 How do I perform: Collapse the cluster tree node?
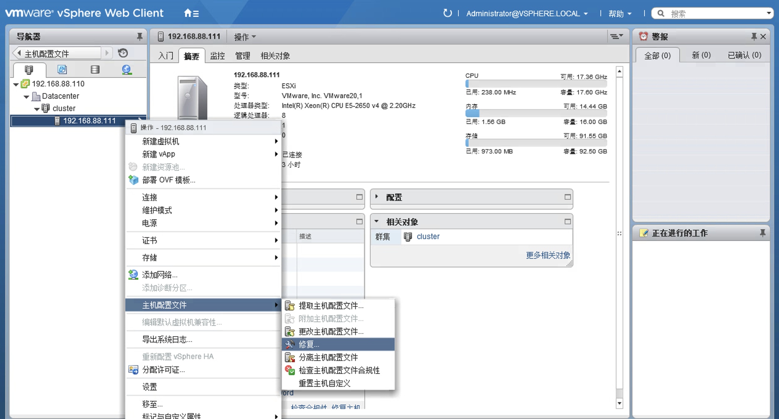point(37,109)
